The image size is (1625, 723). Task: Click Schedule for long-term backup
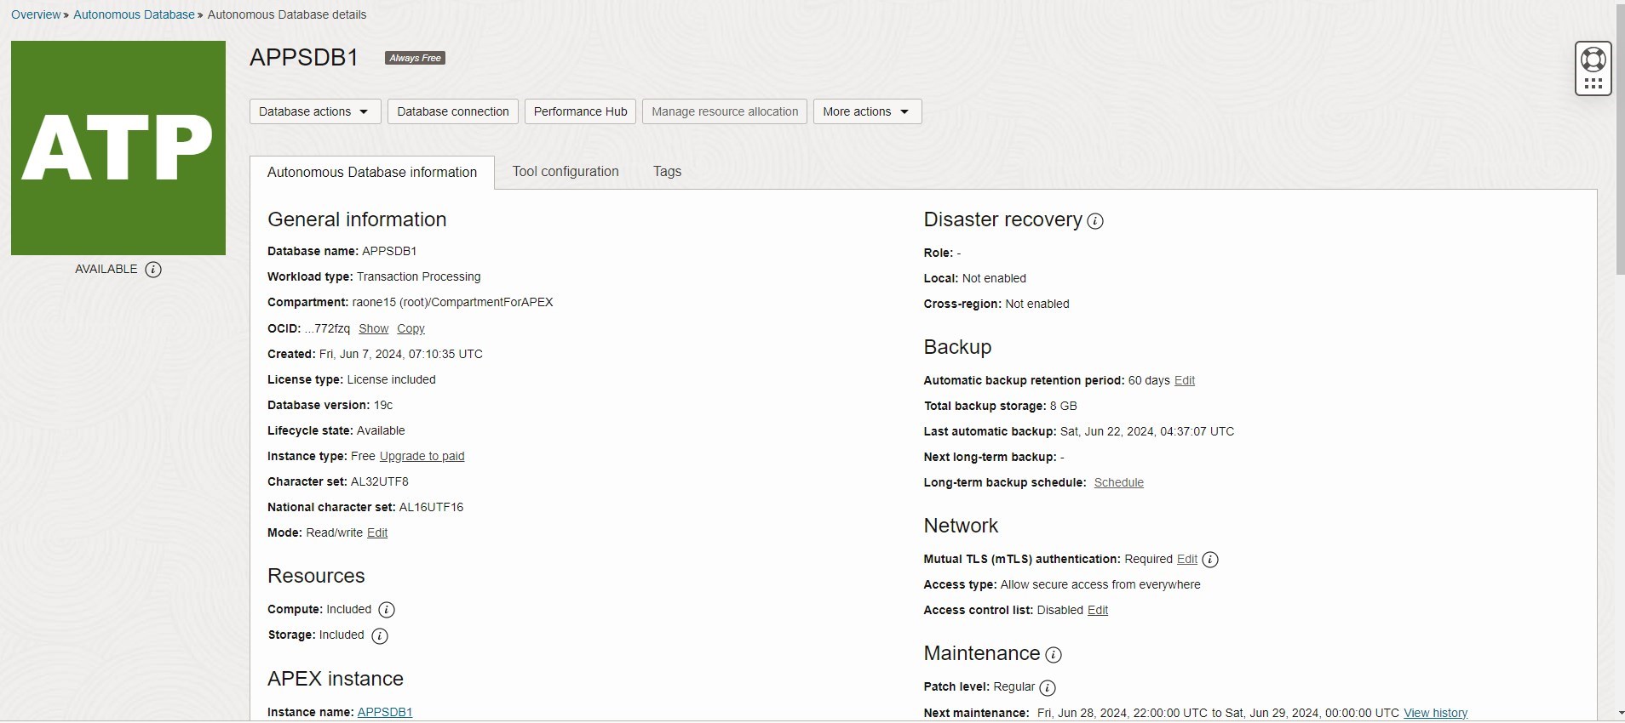click(x=1118, y=482)
